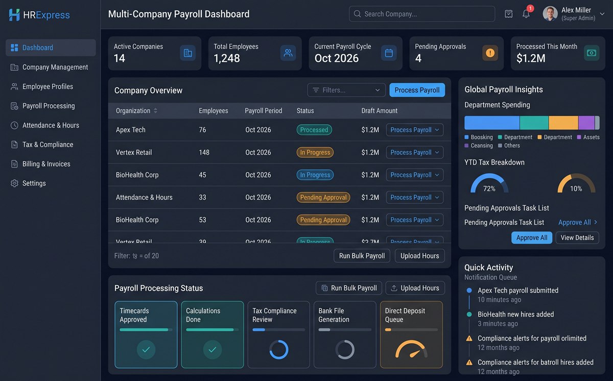Click the Timecards Approved progress bar
Screen dimensions: 613x381
pos(146,330)
